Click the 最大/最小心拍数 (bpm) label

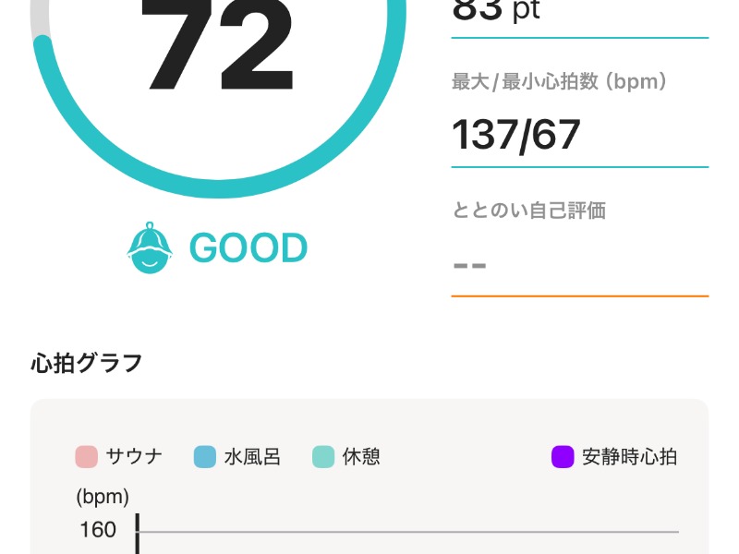[559, 82]
